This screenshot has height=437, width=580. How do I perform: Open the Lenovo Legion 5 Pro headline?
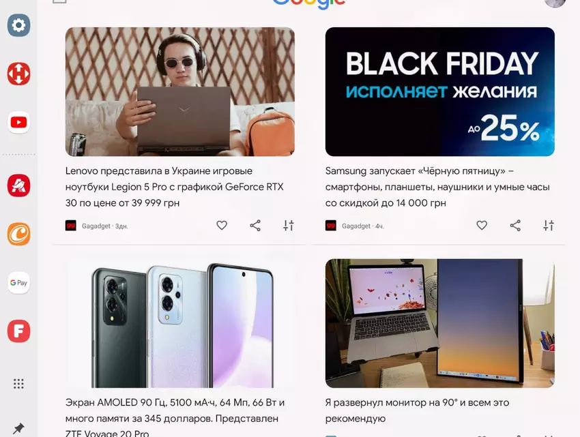pos(175,187)
